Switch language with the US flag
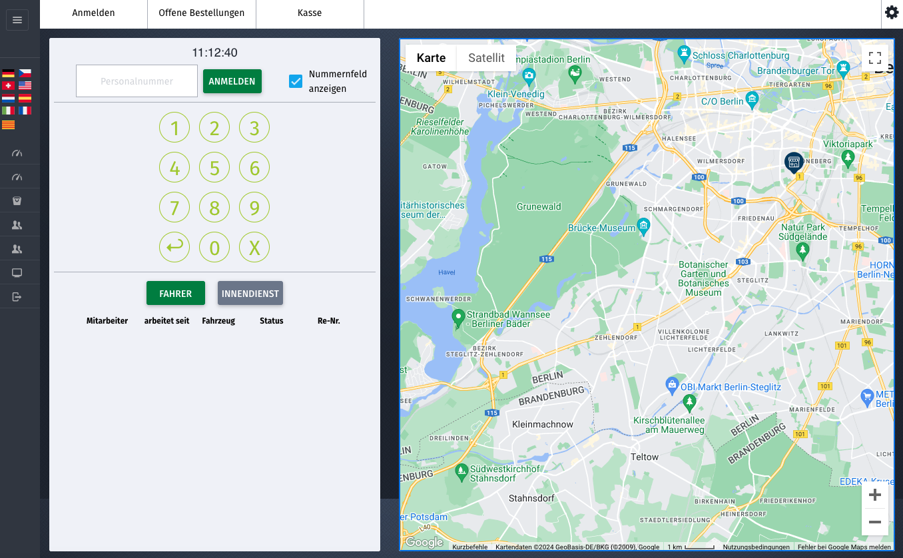This screenshot has width=903, height=558. coord(25,86)
